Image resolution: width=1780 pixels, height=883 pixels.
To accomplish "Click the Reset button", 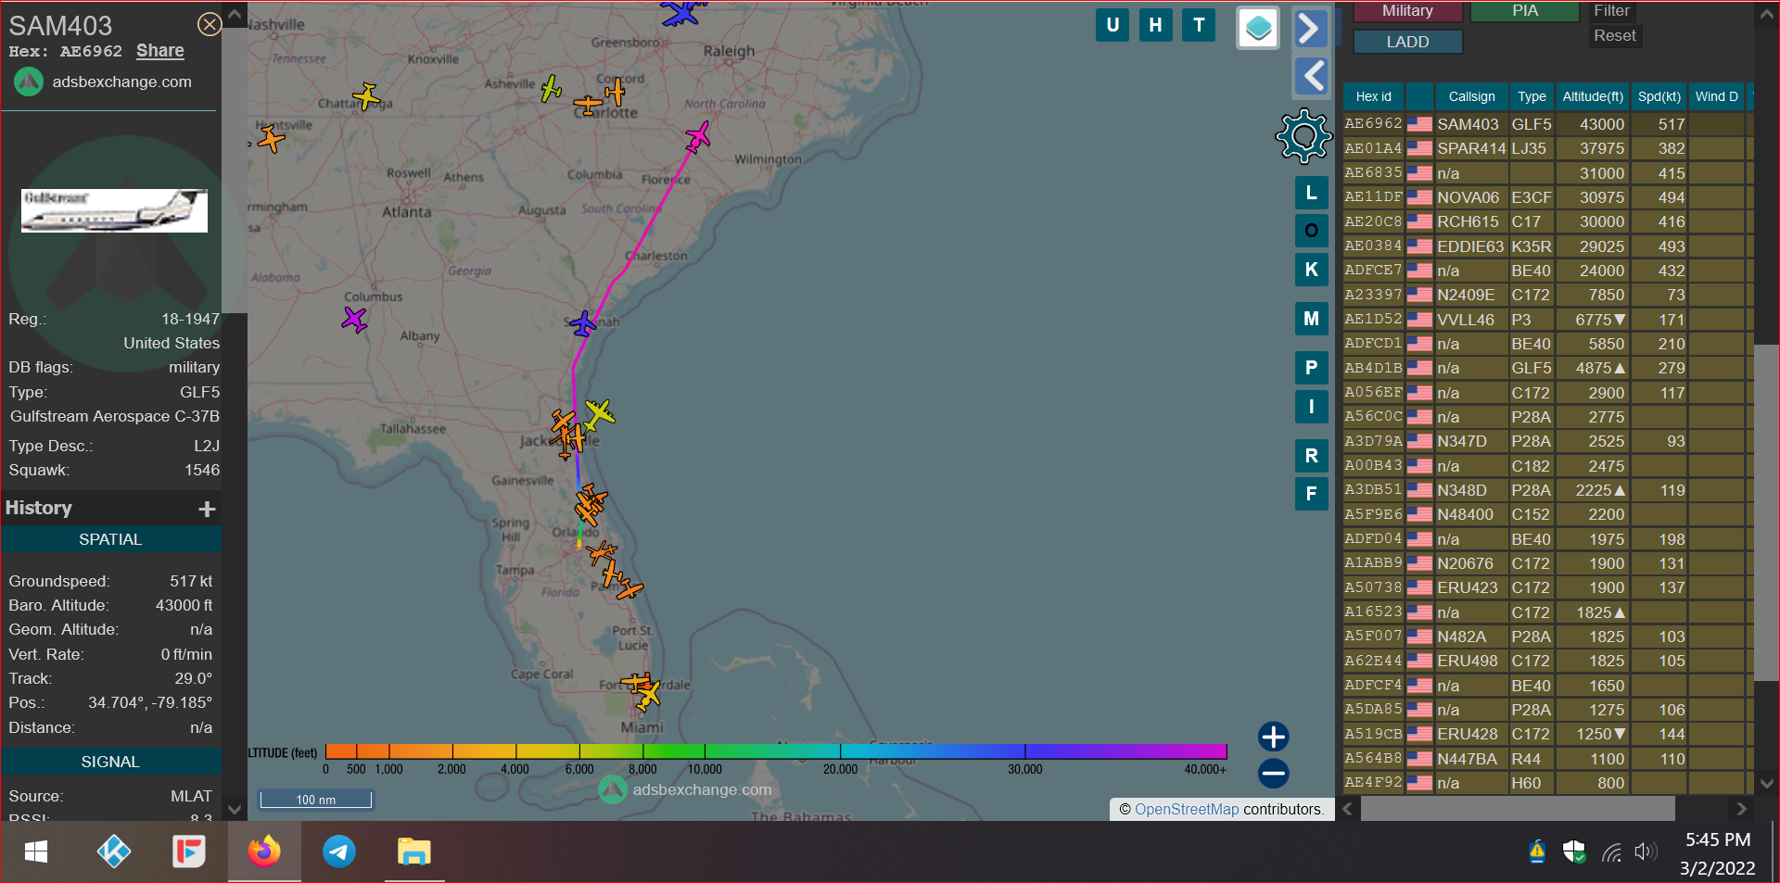I will click(x=1614, y=35).
